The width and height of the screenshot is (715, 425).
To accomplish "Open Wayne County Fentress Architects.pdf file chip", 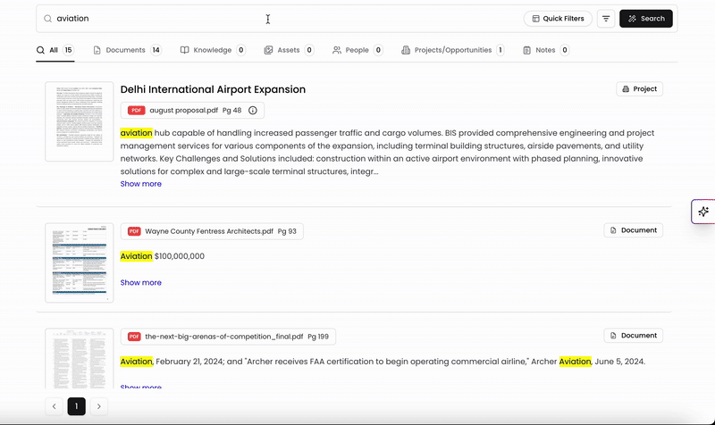I will (x=212, y=231).
